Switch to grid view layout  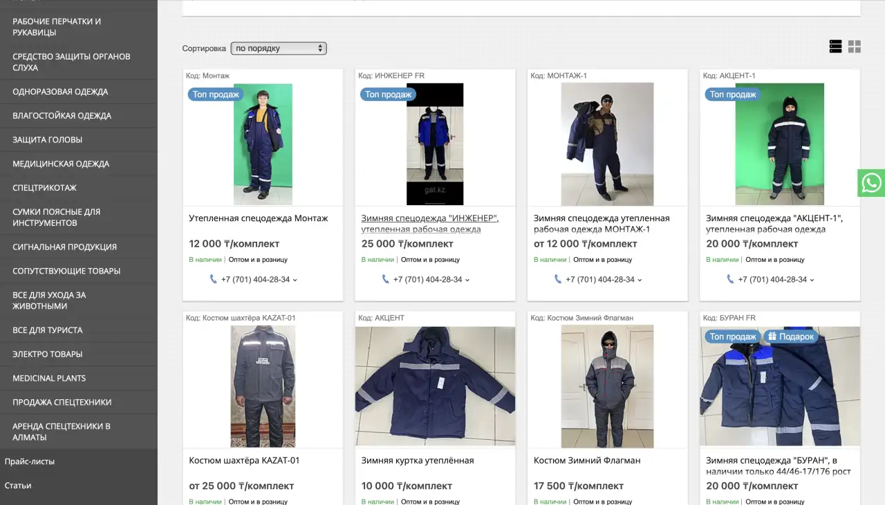[855, 46]
